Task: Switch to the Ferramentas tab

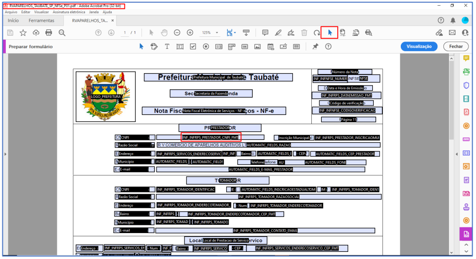Action: point(41,21)
